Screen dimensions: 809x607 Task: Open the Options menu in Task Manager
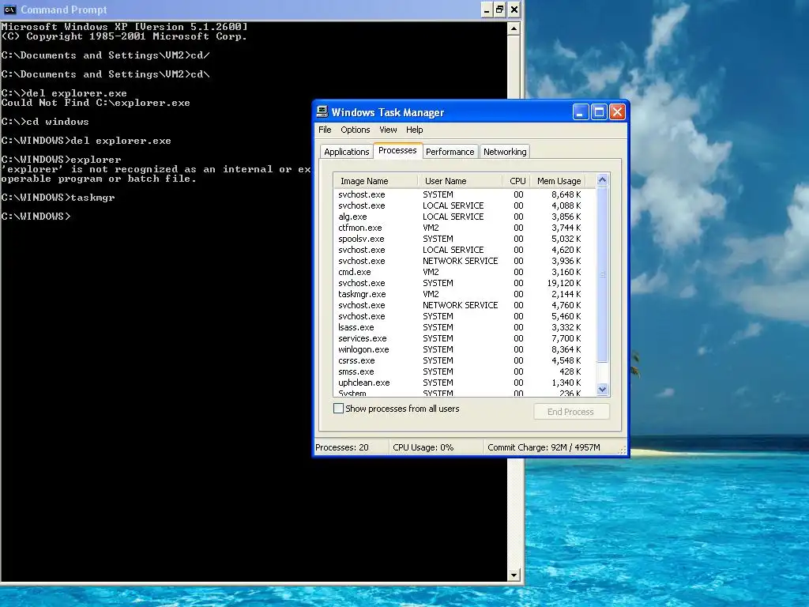355,130
